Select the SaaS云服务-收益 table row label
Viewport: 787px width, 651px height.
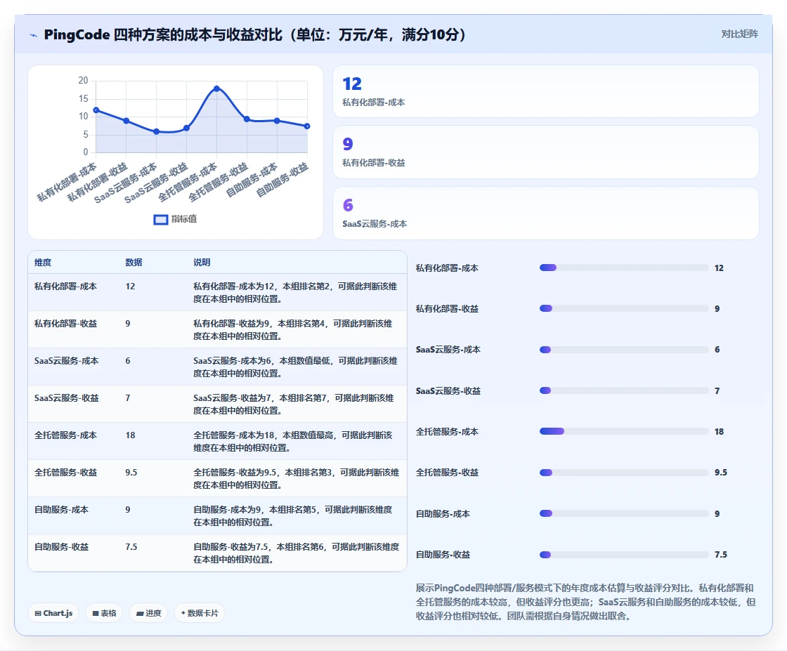pyautogui.click(x=66, y=397)
